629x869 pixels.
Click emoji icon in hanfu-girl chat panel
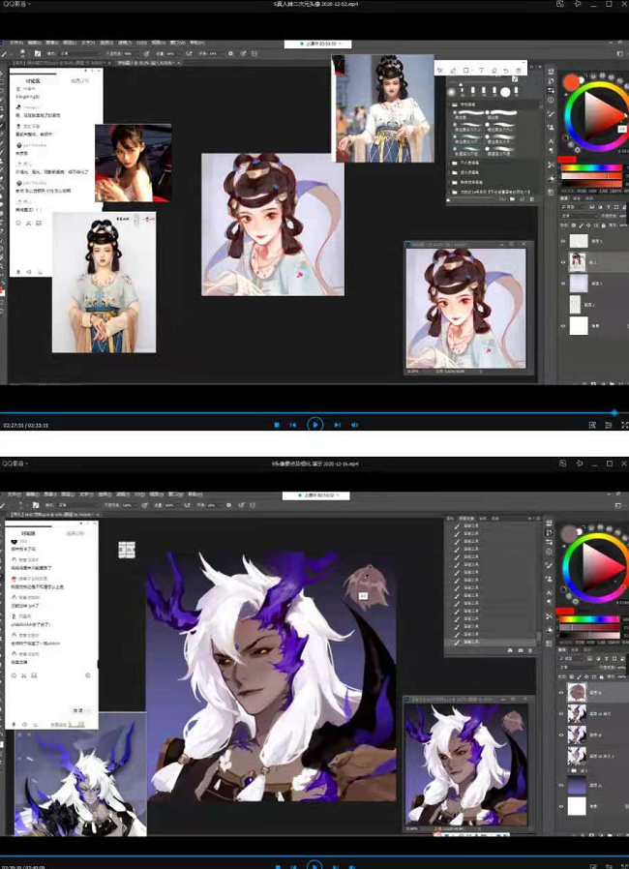click(18, 223)
